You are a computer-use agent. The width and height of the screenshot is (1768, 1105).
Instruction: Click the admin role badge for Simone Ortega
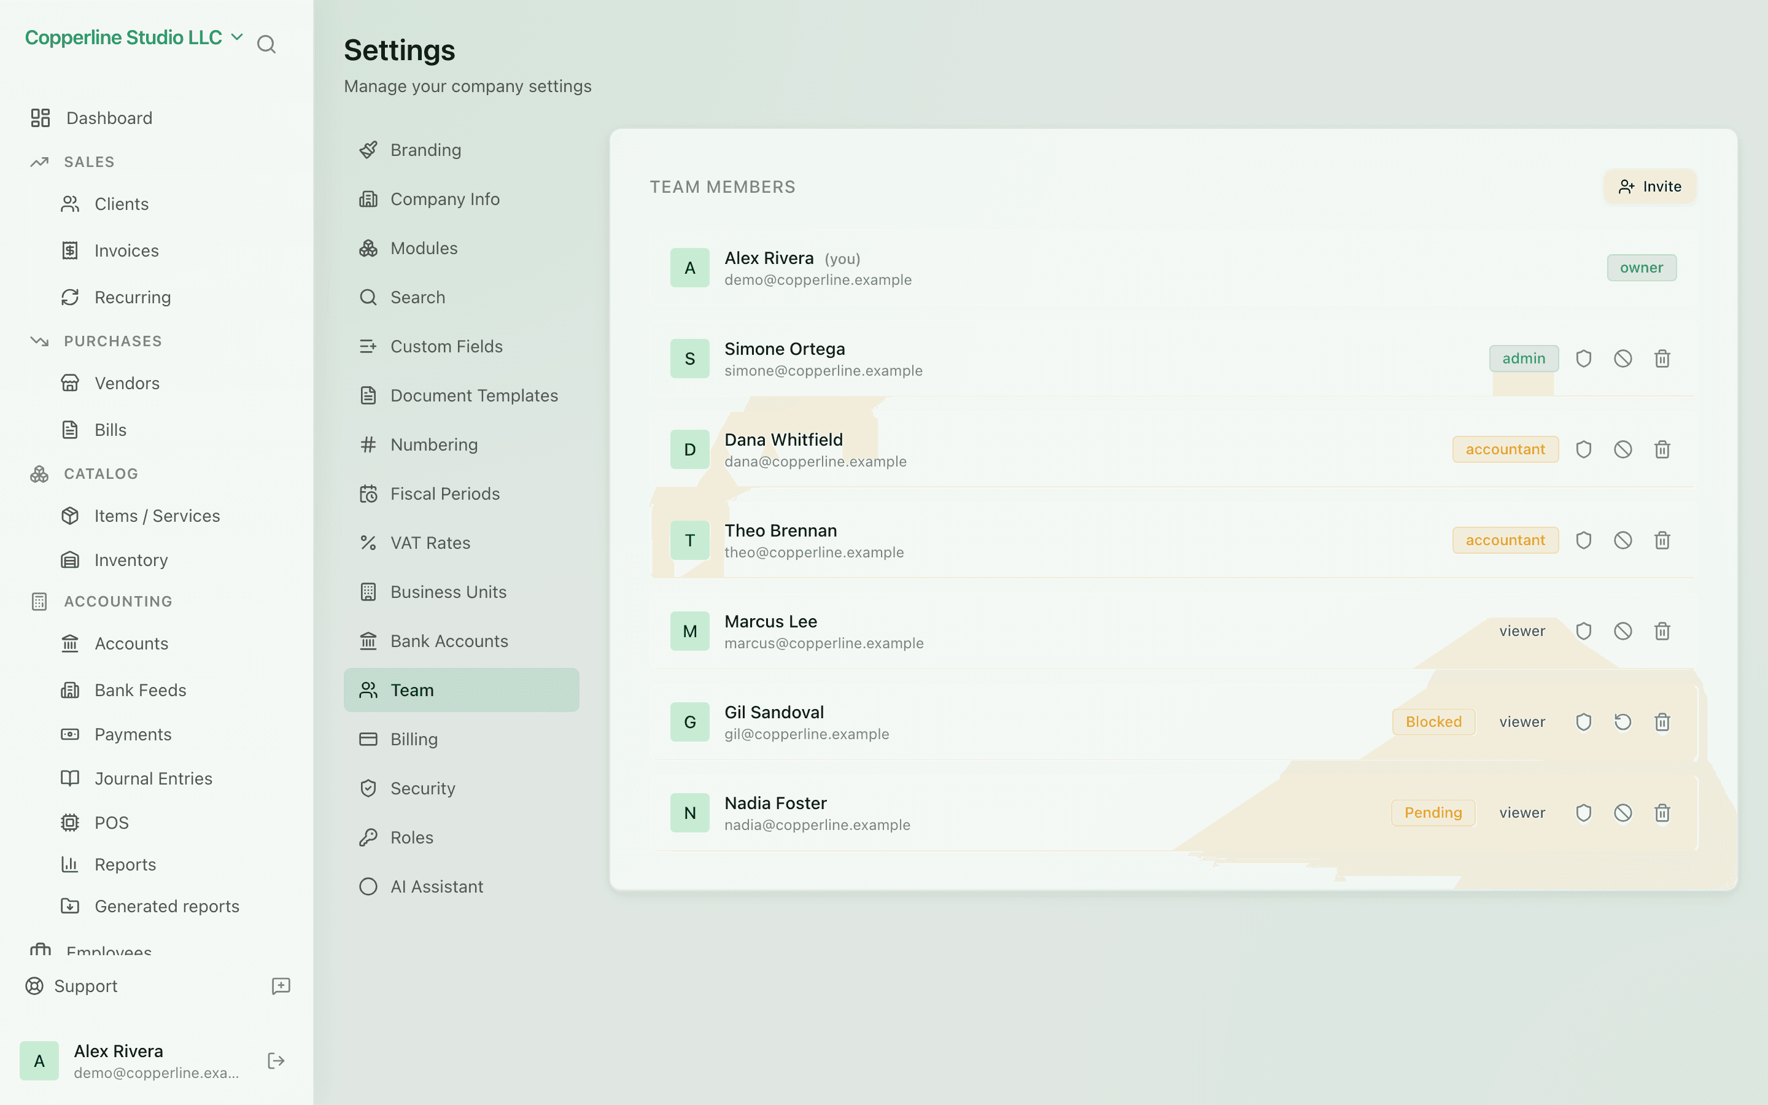tap(1523, 359)
